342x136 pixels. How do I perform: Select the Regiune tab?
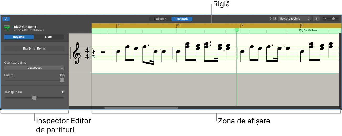[x=19, y=37]
